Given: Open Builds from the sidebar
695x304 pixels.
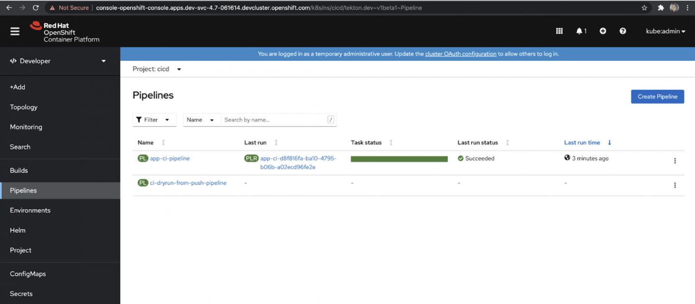Looking at the screenshot, I should click(x=19, y=170).
